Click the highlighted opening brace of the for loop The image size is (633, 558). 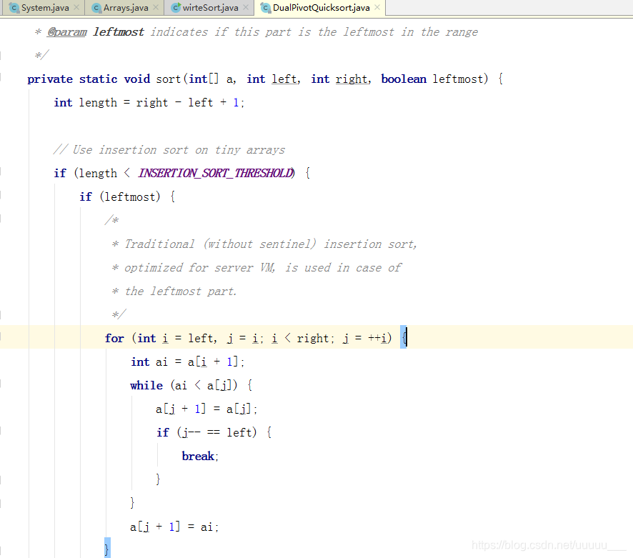404,337
